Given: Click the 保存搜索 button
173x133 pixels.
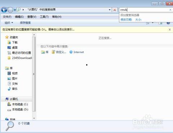Looking at the screenshot, I should tap(25, 23).
